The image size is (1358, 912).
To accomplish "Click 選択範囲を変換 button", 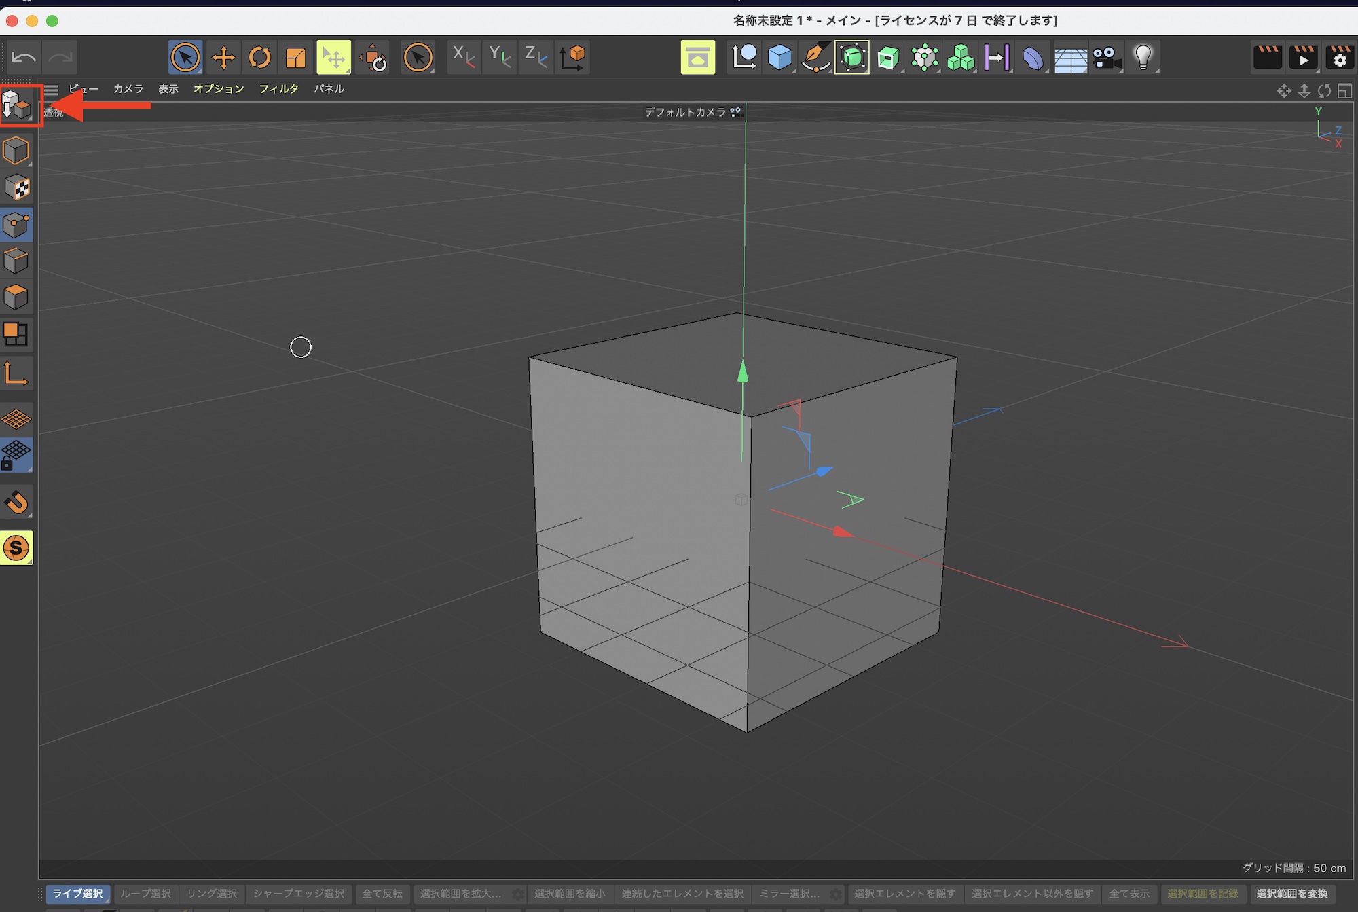I will pos(1291,894).
